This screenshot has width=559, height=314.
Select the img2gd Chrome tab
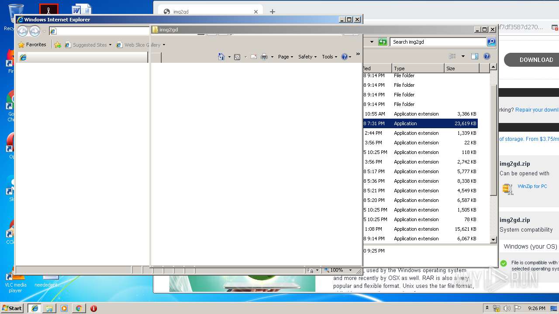tap(210, 12)
